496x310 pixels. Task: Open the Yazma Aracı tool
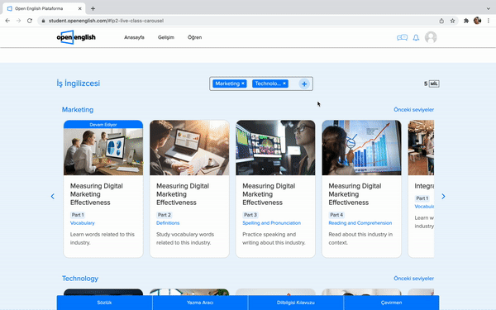tap(200, 303)
